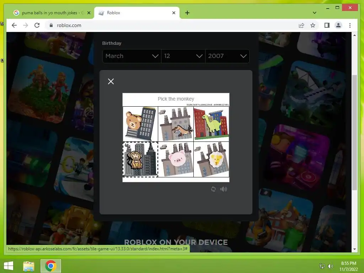Image resolution: width=364 pixels, height=273 pixels.
Task: Select the green dinosaur tile
Action: (x=211, y=124)
